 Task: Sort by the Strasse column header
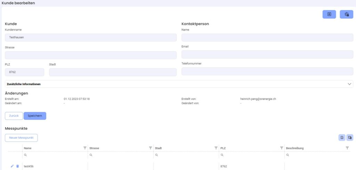point(94,148)
